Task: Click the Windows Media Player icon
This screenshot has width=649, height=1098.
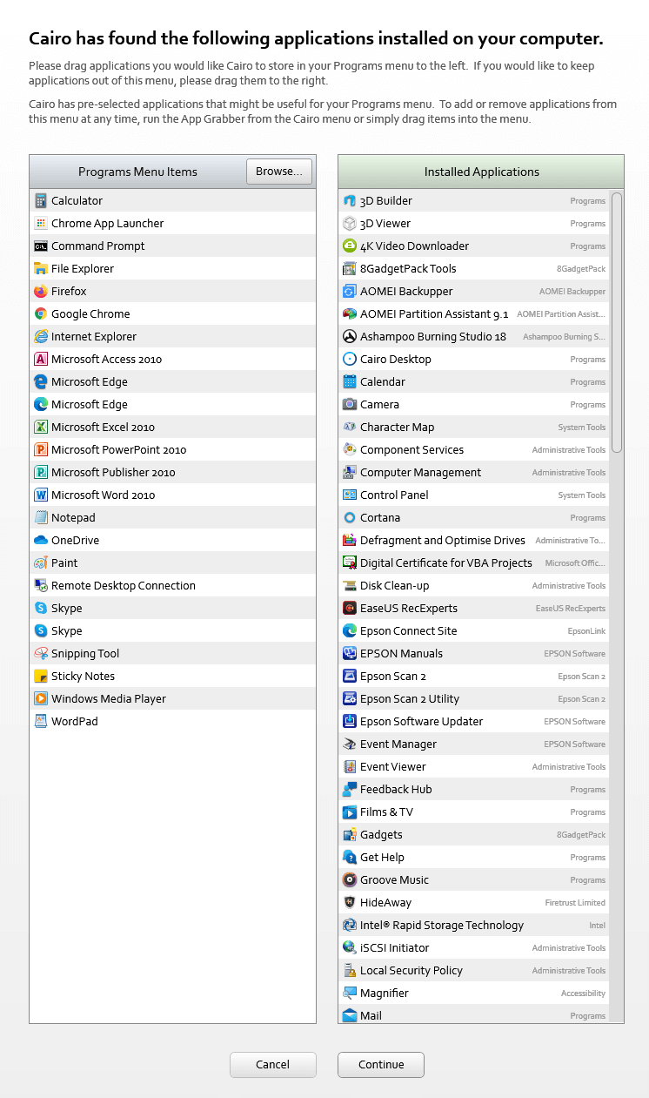Action: [40, 699]
